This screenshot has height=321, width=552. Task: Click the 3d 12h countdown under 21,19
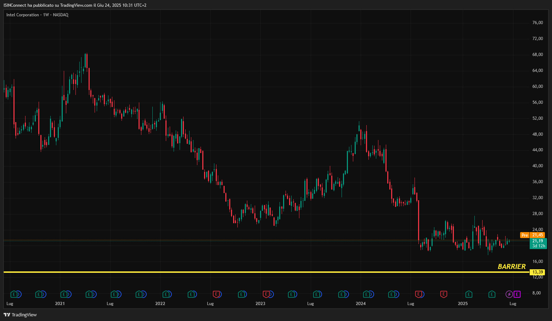tap(539, 246)
